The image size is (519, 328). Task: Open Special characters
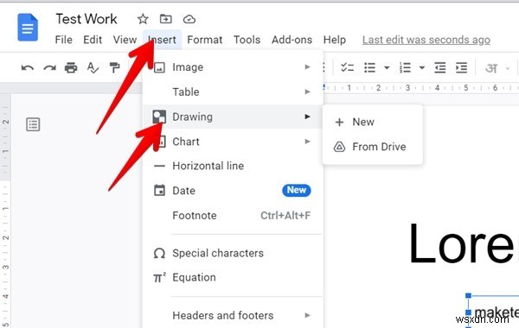click(233, 253)
